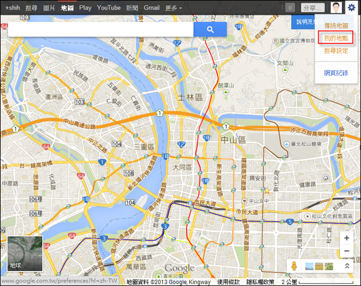Open 新聞 in top bar
The image size is (361, 286).
132,8
